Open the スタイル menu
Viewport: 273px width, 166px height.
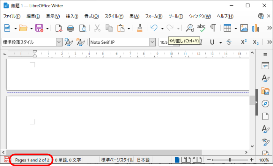pos(114,16)
